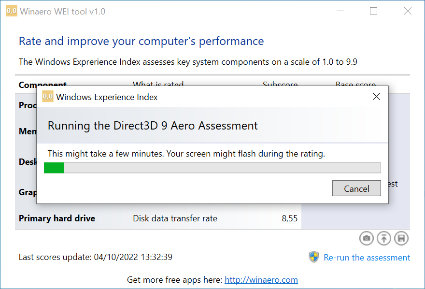
Task: Click the Winaero WEI tool title icon
Action: (12, 11)
